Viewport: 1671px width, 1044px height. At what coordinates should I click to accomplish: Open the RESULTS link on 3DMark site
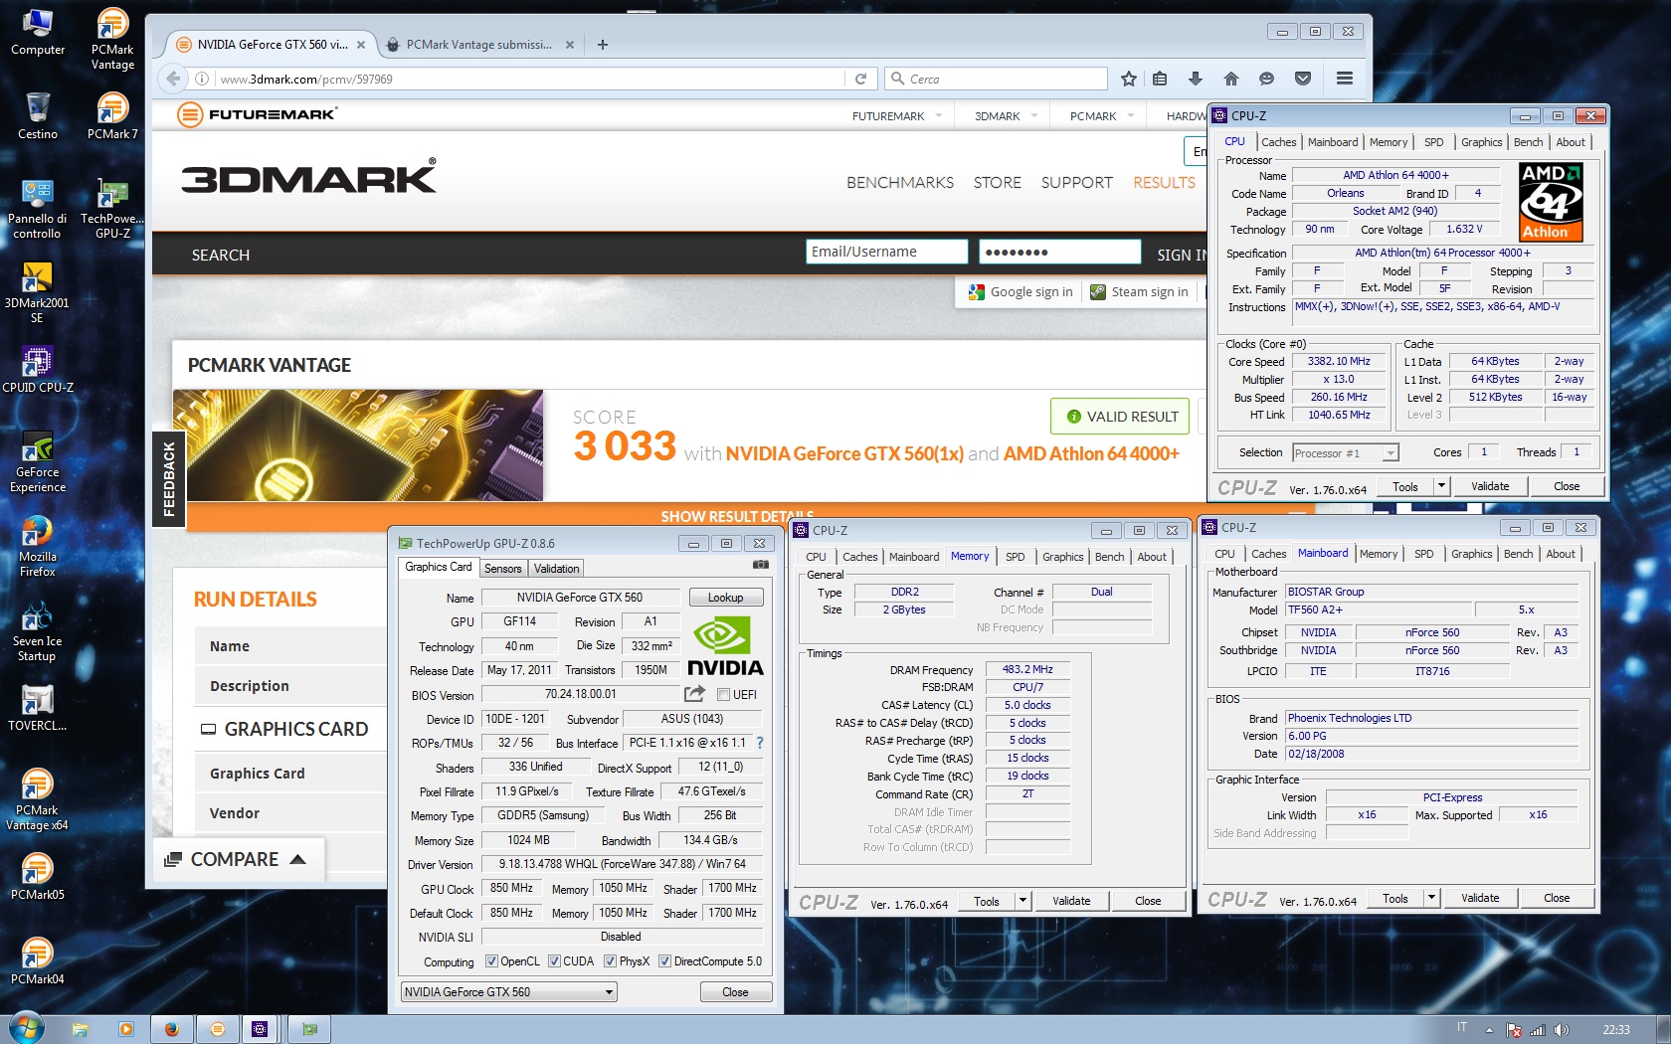tap(1164, 183)
